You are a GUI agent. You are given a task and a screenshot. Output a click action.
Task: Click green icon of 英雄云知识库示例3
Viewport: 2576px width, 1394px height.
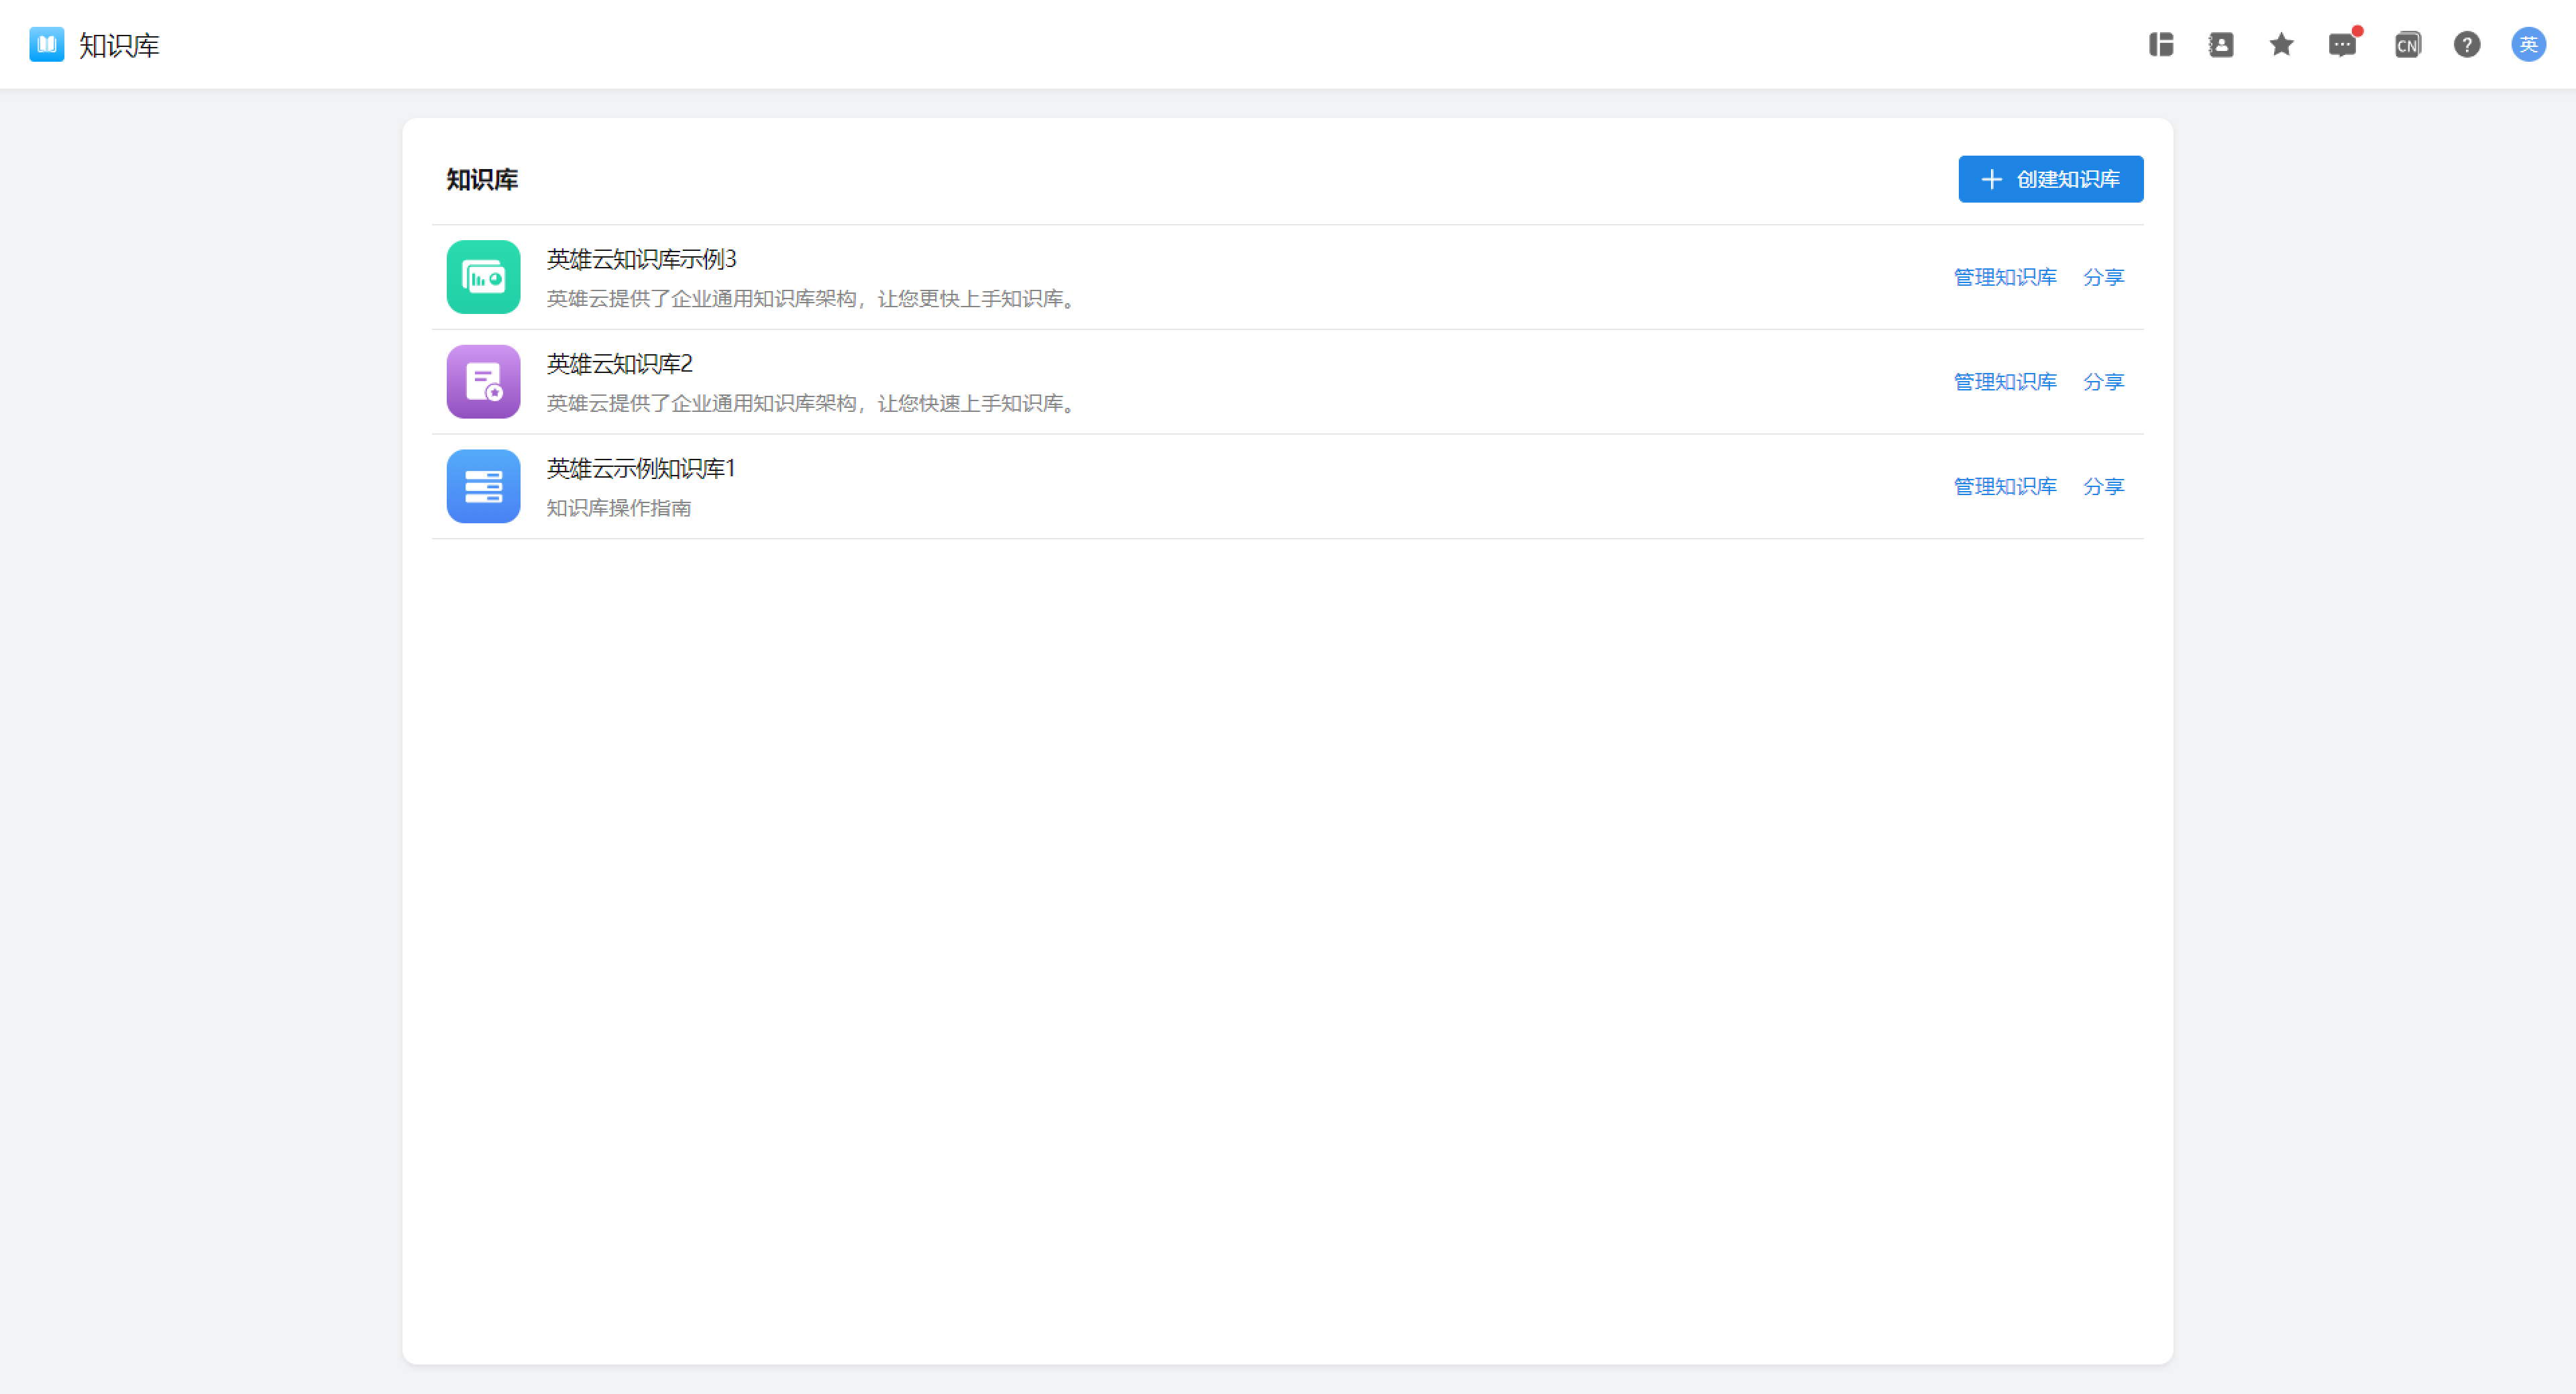[483, 277]
